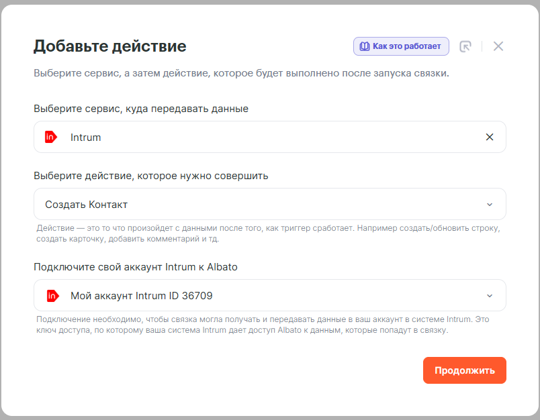The width and height of the screenshot is (540, 420).
Task: Click the "Добавьте действие" heading
Action: point(110,46)
